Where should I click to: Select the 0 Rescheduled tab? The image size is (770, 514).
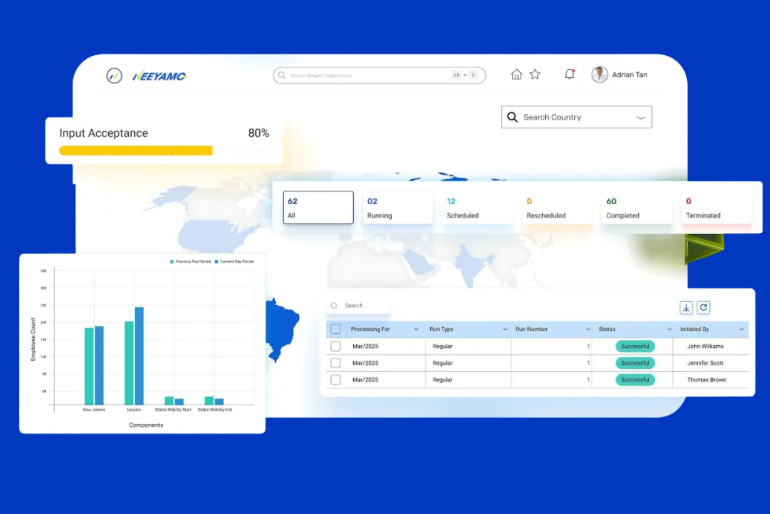[557, 207]
